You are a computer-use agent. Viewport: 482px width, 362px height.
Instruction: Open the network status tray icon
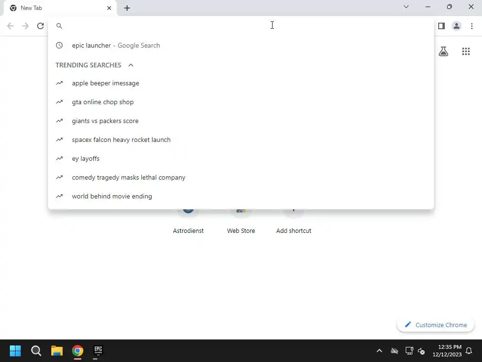coord(409,351)
